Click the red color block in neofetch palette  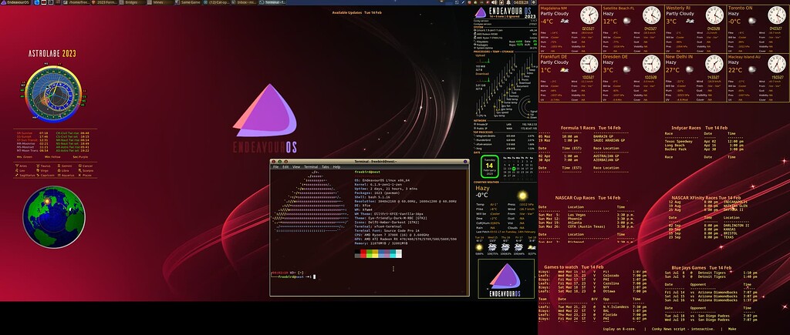tap(364, 253)
